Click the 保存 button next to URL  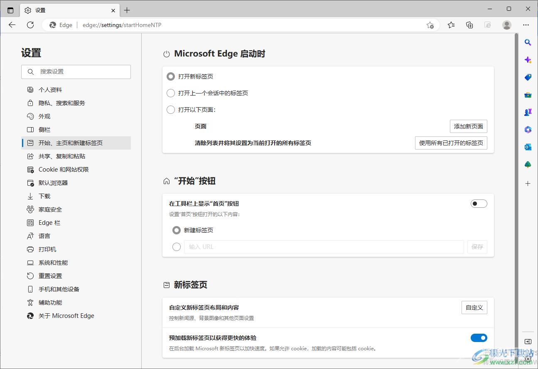point(477,247)
